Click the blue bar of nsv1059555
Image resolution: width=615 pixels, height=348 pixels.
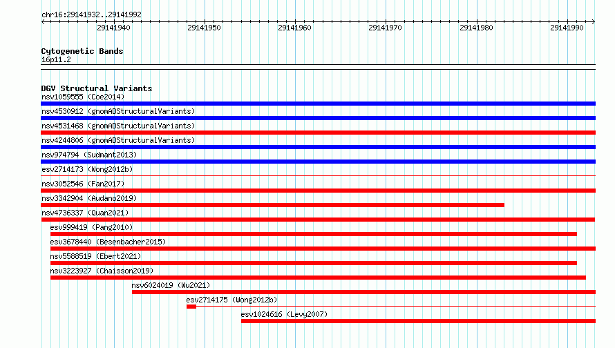[x=318, y=104]
